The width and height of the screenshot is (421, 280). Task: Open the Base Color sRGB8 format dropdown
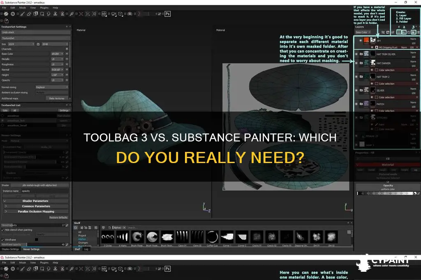coord(57,54)
